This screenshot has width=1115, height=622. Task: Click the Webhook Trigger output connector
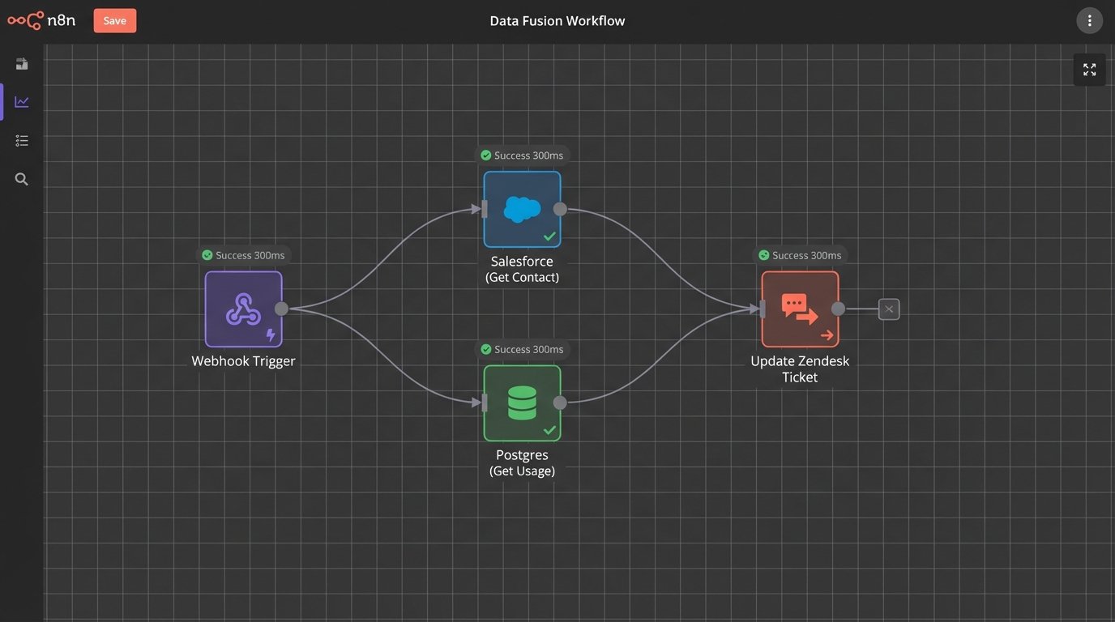[x=281, y=309]
